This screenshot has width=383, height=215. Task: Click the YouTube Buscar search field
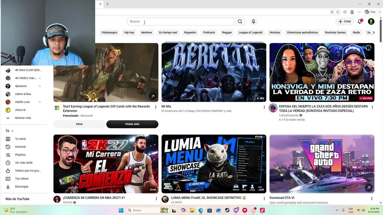(180, 21)
